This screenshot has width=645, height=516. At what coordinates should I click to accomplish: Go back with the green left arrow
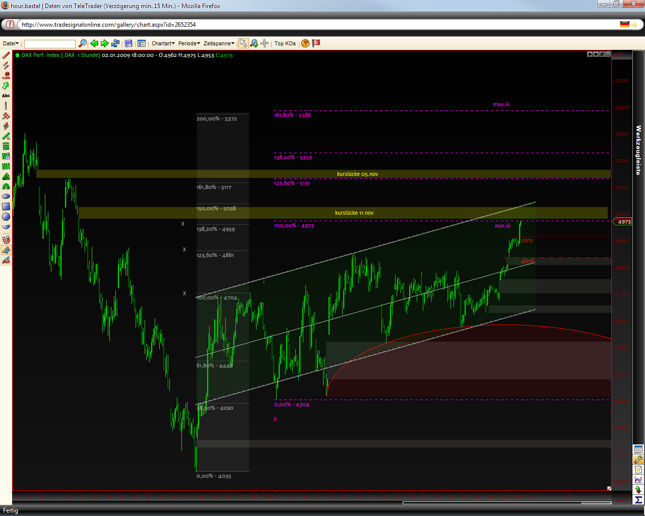[x=94, y=43]
